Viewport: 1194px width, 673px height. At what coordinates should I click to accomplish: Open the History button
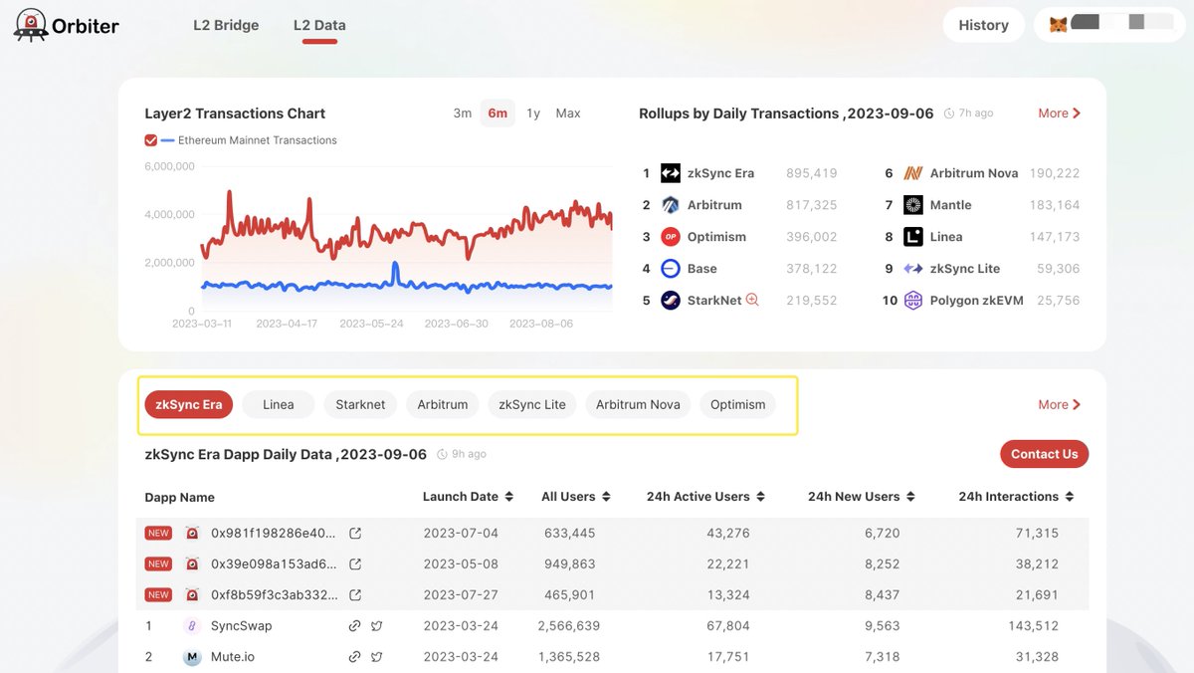pyautogui.click(x=983, y=25)
